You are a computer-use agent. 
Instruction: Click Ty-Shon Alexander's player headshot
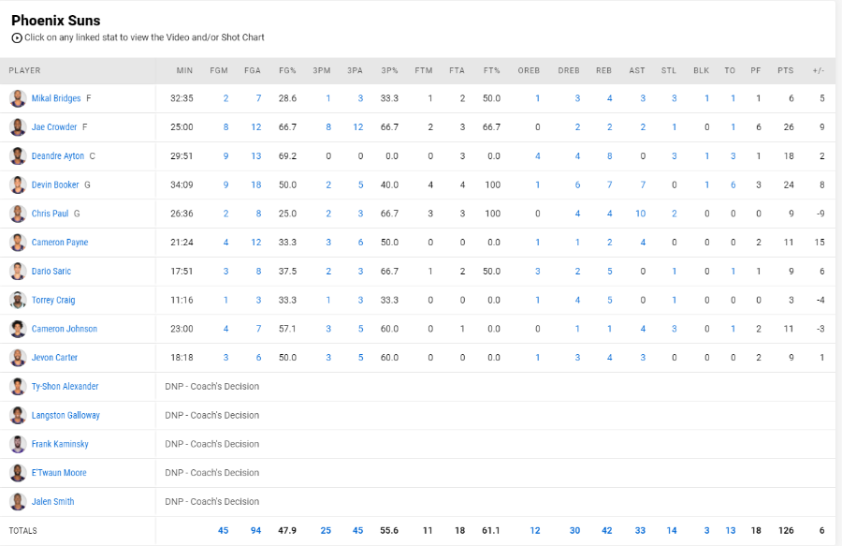18,387
